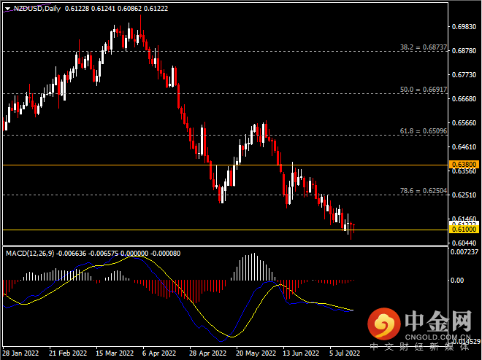Click the chart menu triangle beside NZDUSD
This screenshot has width=482, height=360.
click(x=8, y=9)
